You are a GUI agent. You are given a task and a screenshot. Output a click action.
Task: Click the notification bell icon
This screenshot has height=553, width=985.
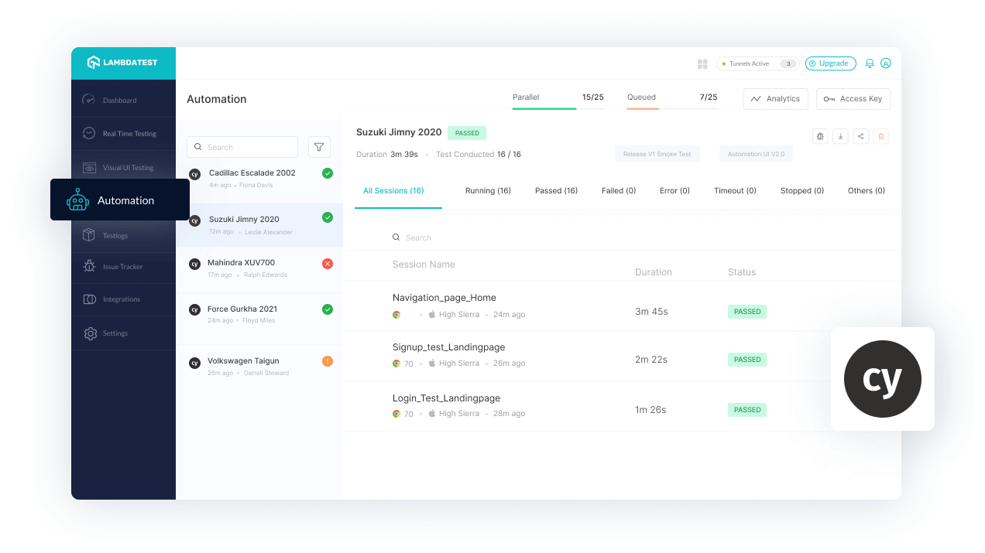point(870,63)
